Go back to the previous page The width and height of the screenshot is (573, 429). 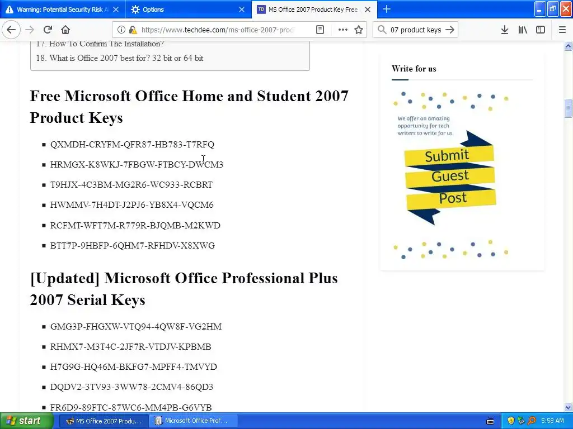coord(11,30)
